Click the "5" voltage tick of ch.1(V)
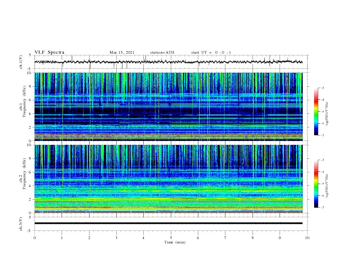This screenshot has width=346, height=267. (x=30, y=55)
